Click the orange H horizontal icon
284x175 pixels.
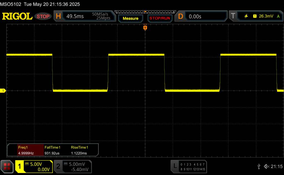coord(58,16)
